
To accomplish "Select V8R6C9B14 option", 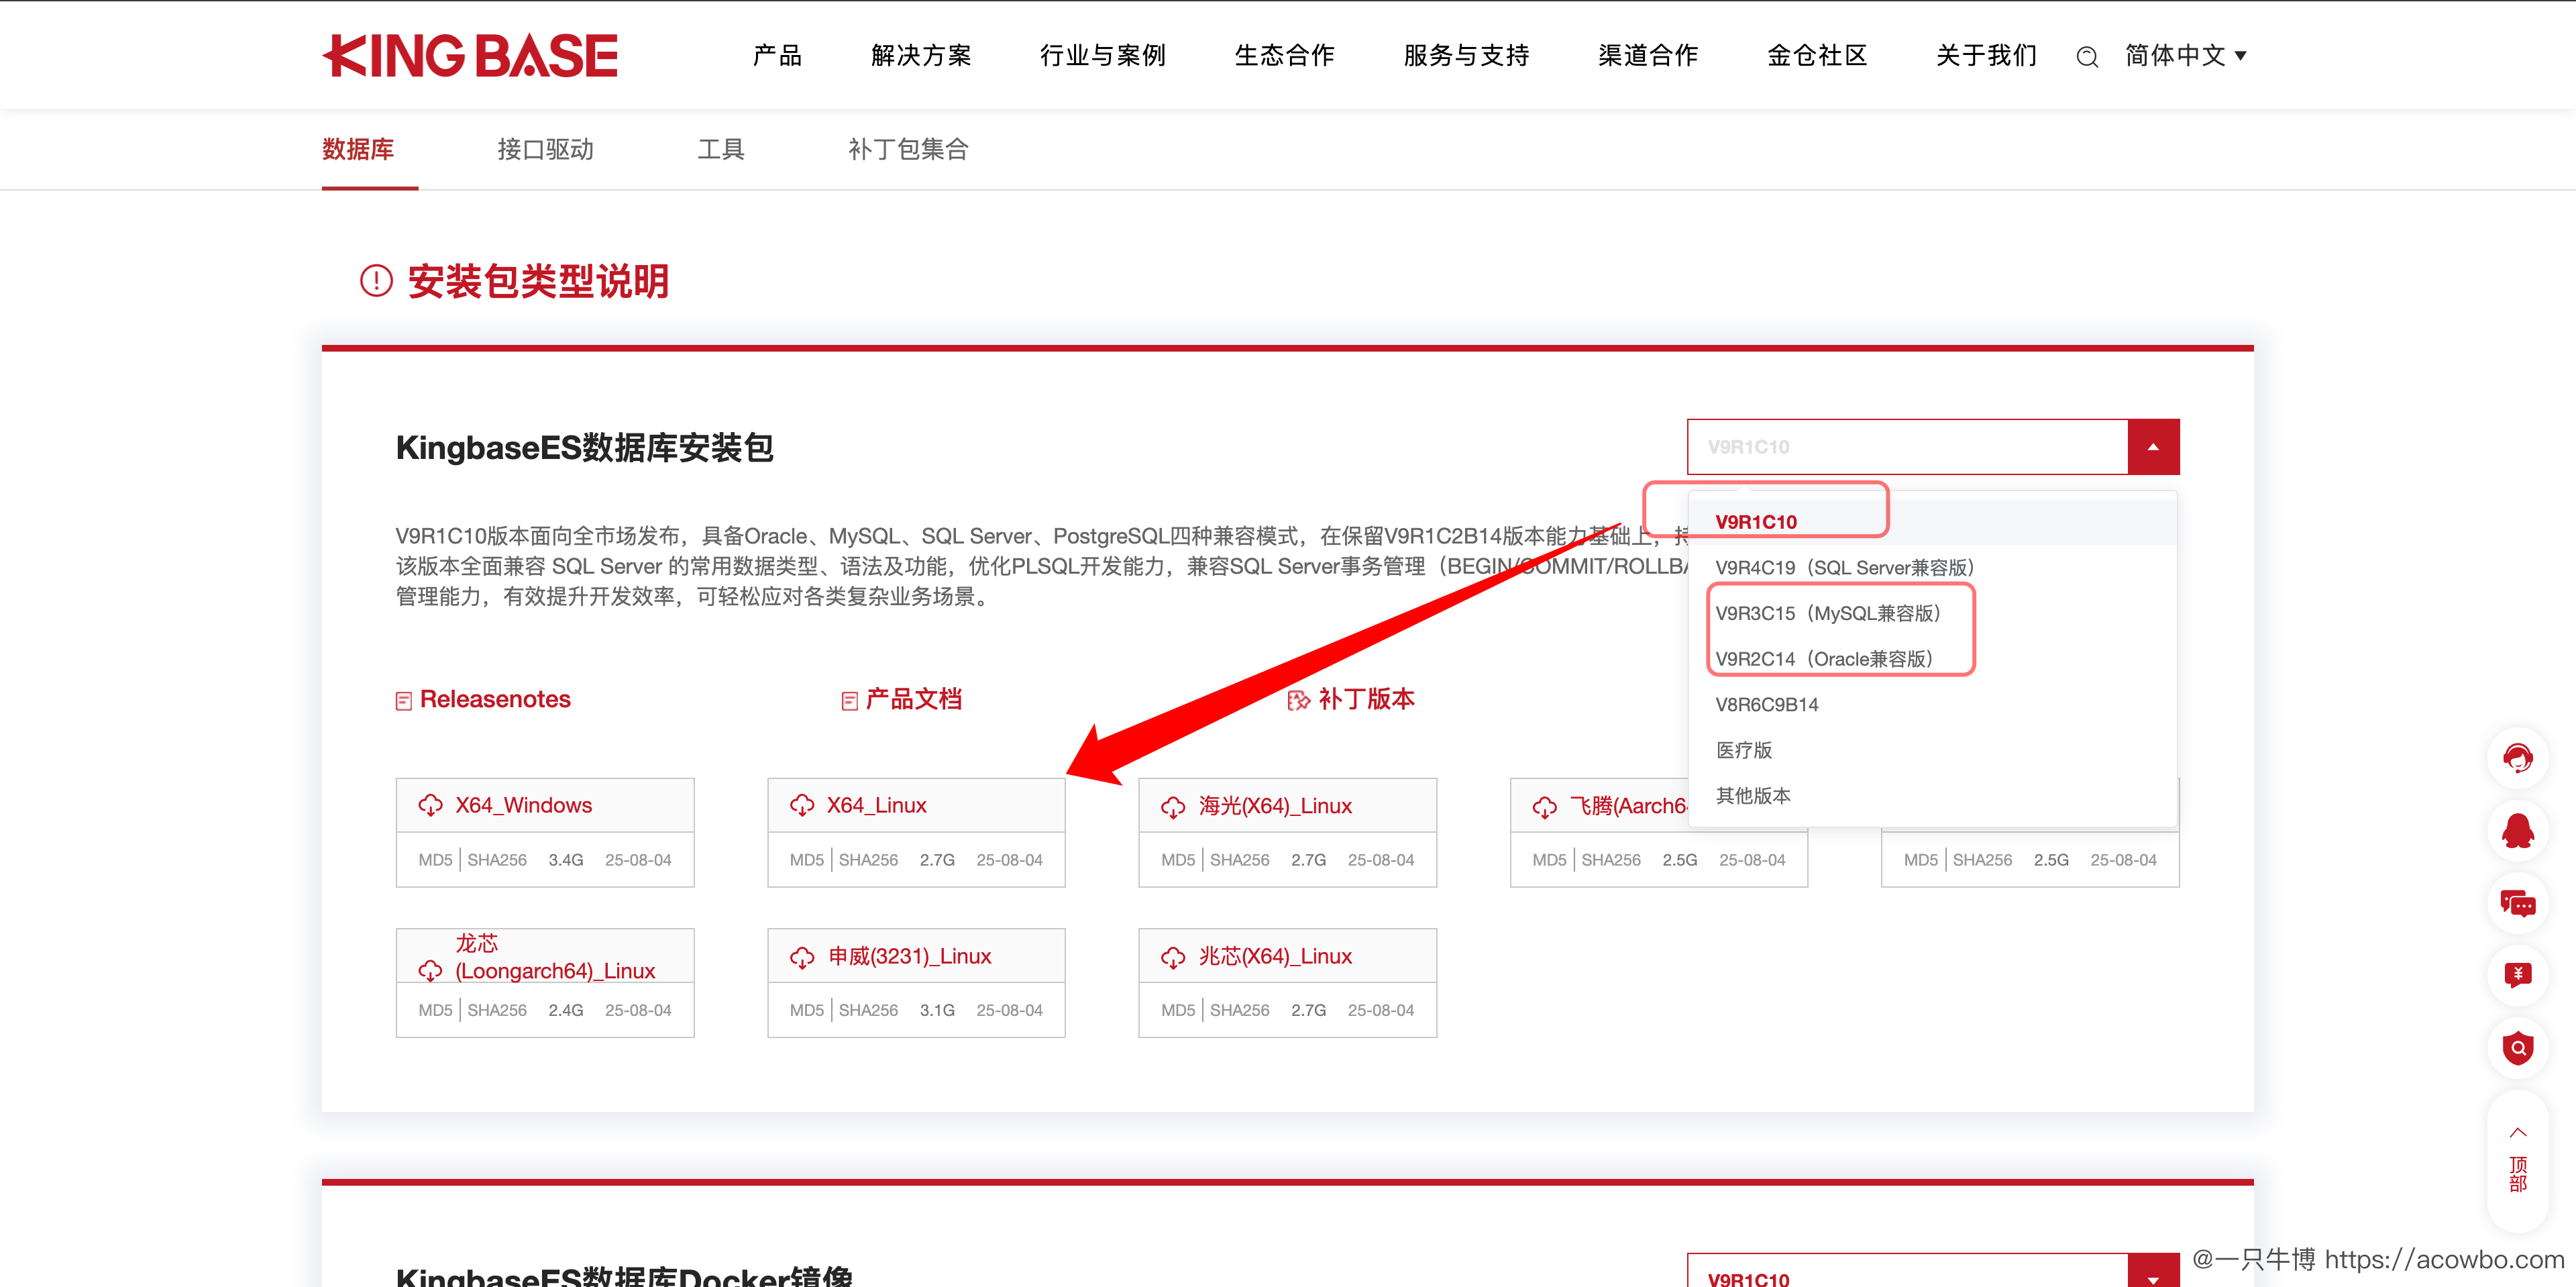I will point(1932,704).
